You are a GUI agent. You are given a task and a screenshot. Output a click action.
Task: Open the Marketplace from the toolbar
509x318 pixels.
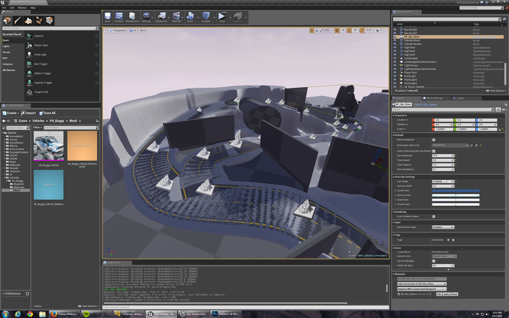pyautogui.click(x=132, y=17)
